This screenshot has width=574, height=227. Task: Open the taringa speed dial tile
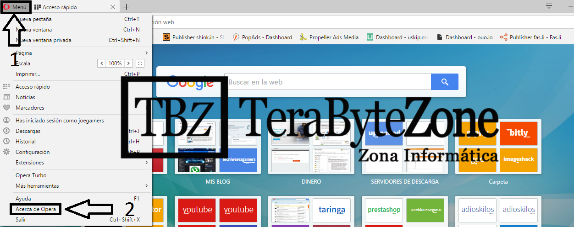click(331, 210)
